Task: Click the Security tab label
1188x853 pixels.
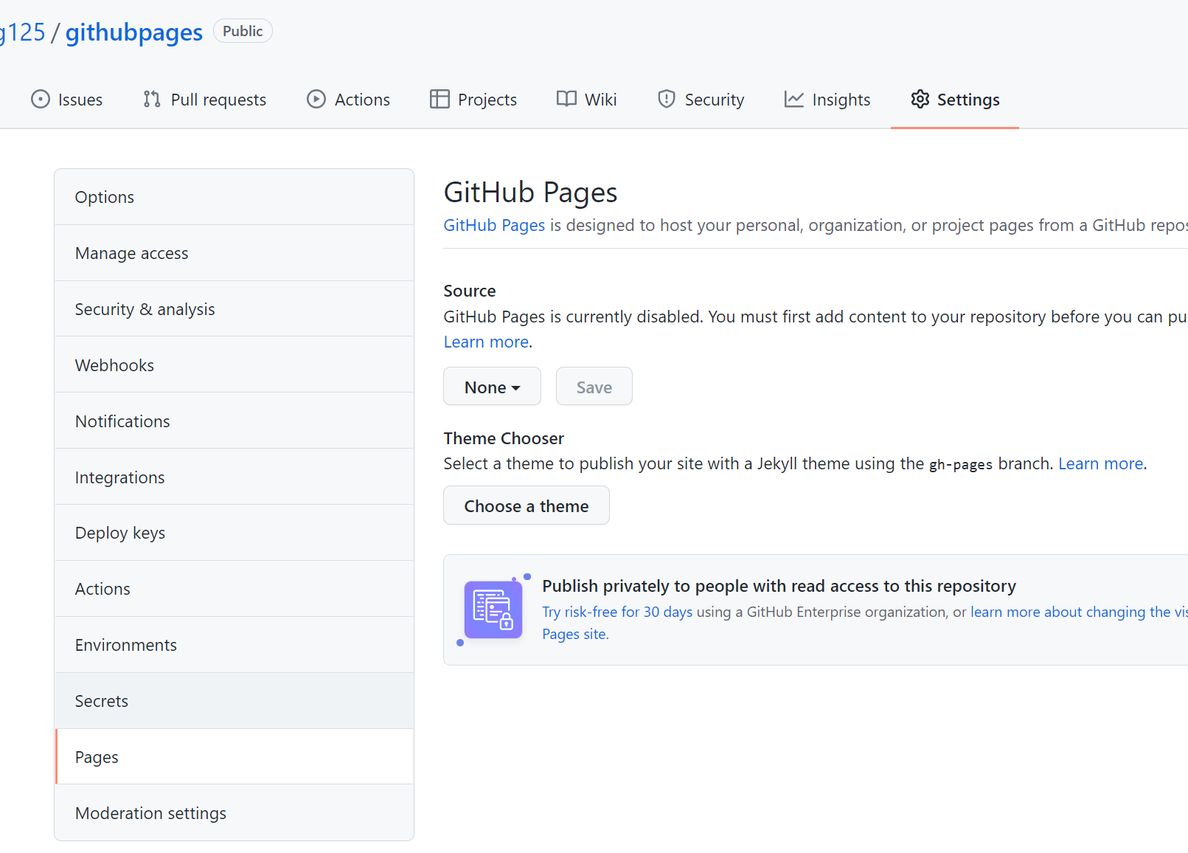Action: click(x=714, y=100)
